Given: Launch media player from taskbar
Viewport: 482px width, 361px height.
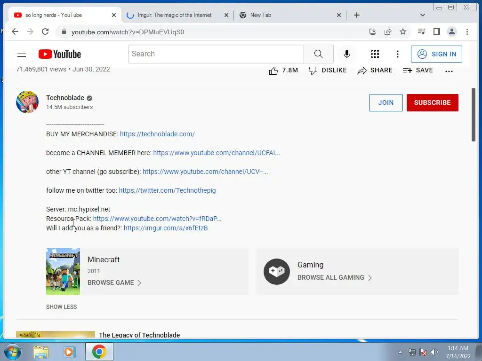Looking at the screenshot, I should pyautogui.click(x=70, y=352).
